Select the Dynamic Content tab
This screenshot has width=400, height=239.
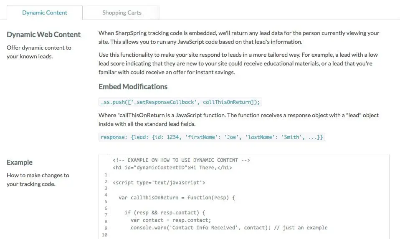click(x=45, y=13)
